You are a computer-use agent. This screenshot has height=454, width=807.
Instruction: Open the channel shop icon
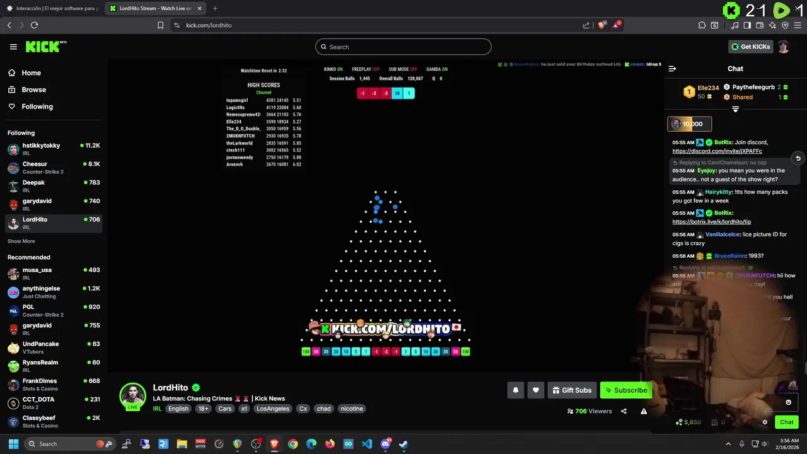714,422
